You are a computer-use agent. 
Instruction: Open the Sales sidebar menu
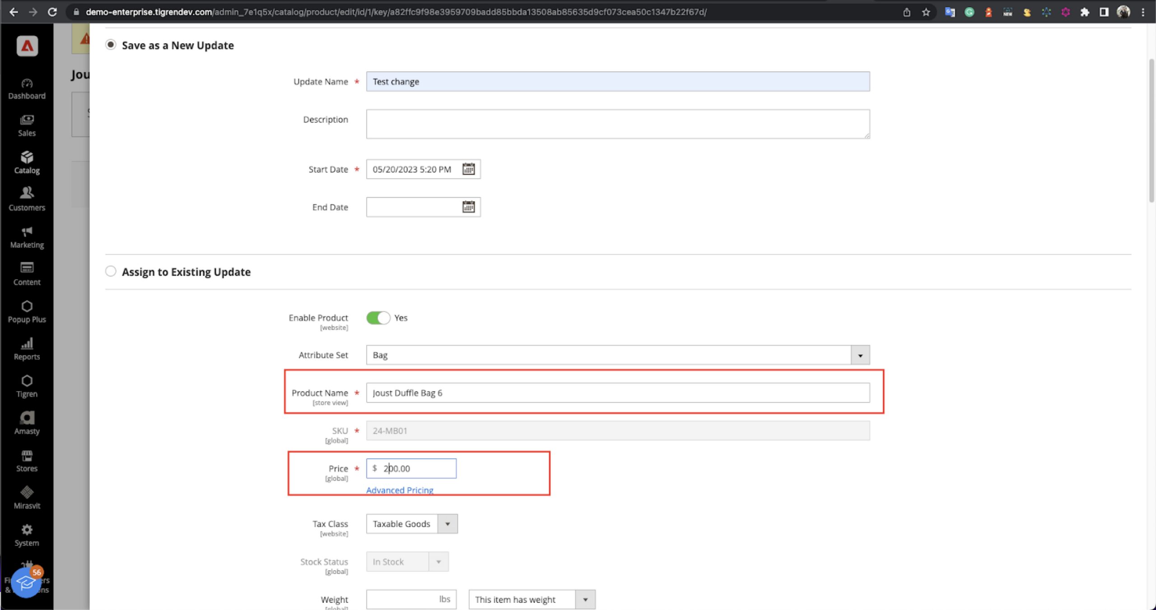(x=27, y=125)
